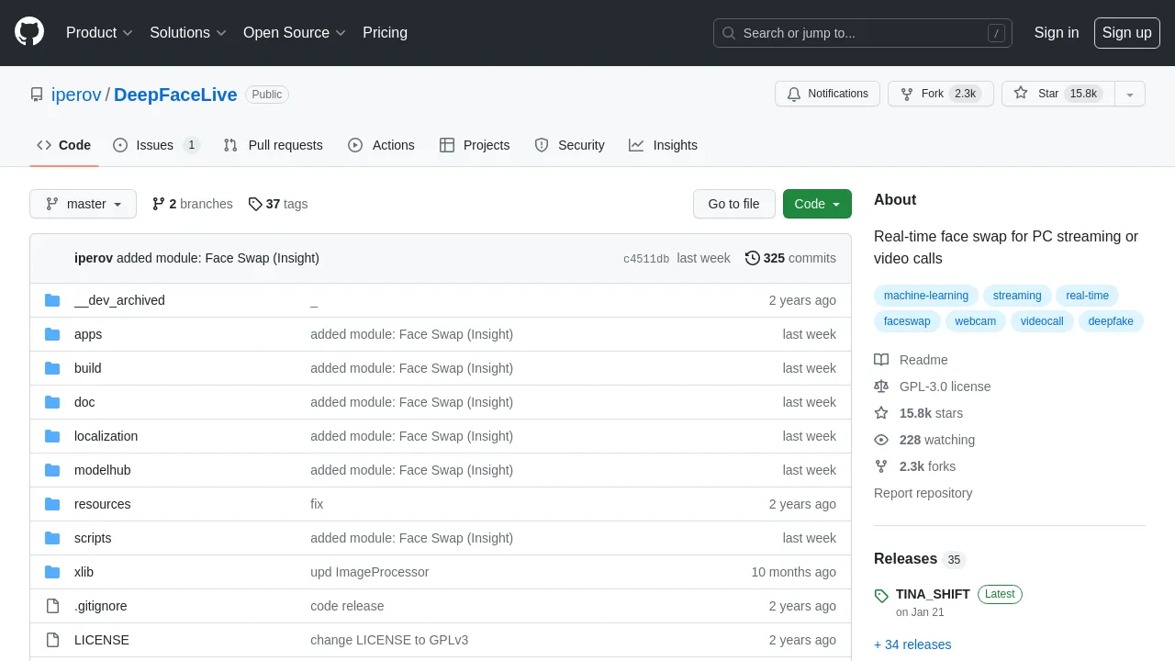The width and height of the screenshot is (1175, 661).
Task: Open the Solutions dropdown menu
Action: pos(187,33)
